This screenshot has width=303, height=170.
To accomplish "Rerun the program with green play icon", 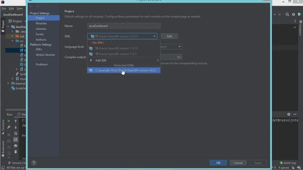I will tap(9, 121).
